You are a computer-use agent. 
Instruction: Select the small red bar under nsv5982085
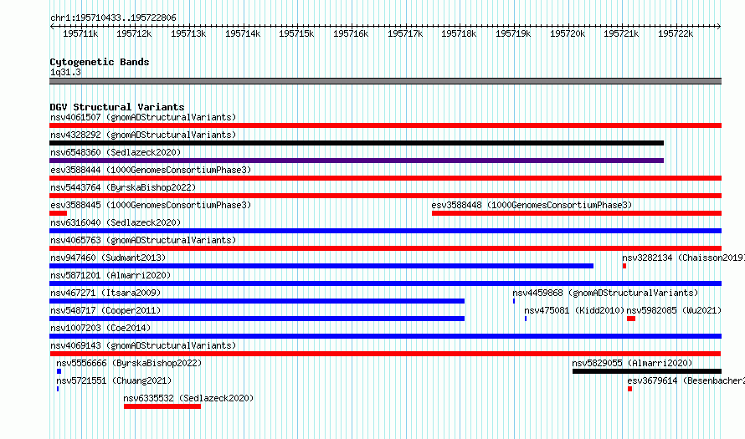coord(631,319)
